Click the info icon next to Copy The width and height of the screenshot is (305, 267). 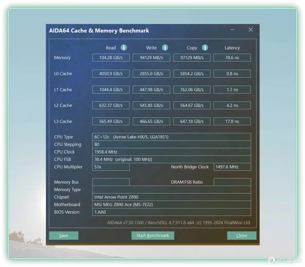click(205, 48)
